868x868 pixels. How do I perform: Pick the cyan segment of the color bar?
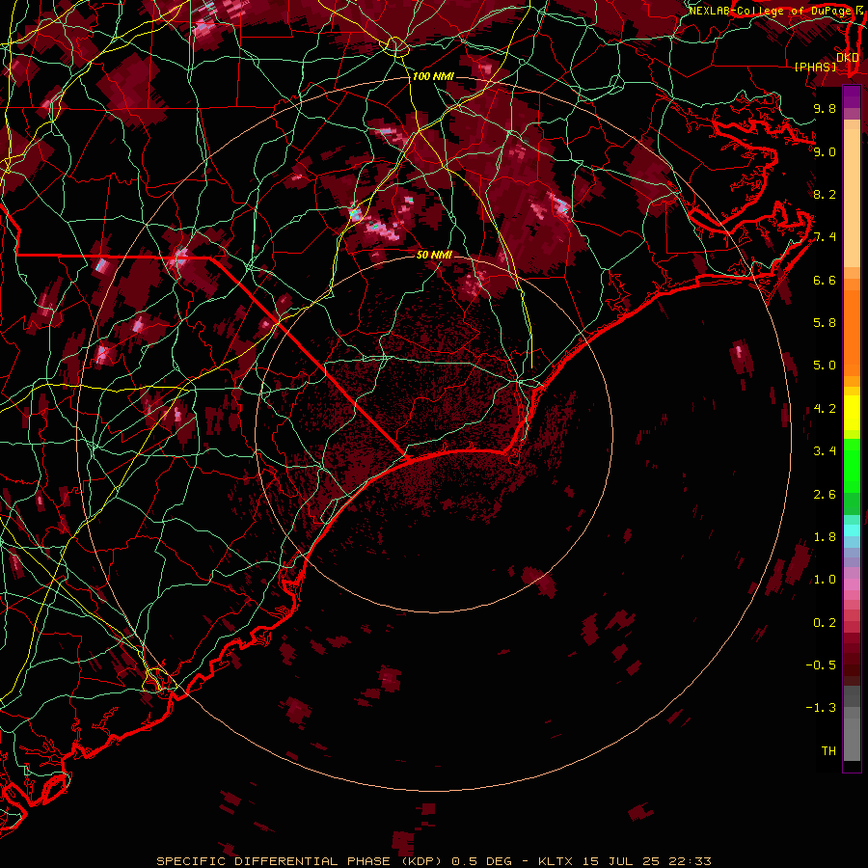pos(852,530)
